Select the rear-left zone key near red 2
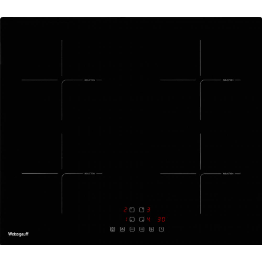262x262 pixels. 132,210
